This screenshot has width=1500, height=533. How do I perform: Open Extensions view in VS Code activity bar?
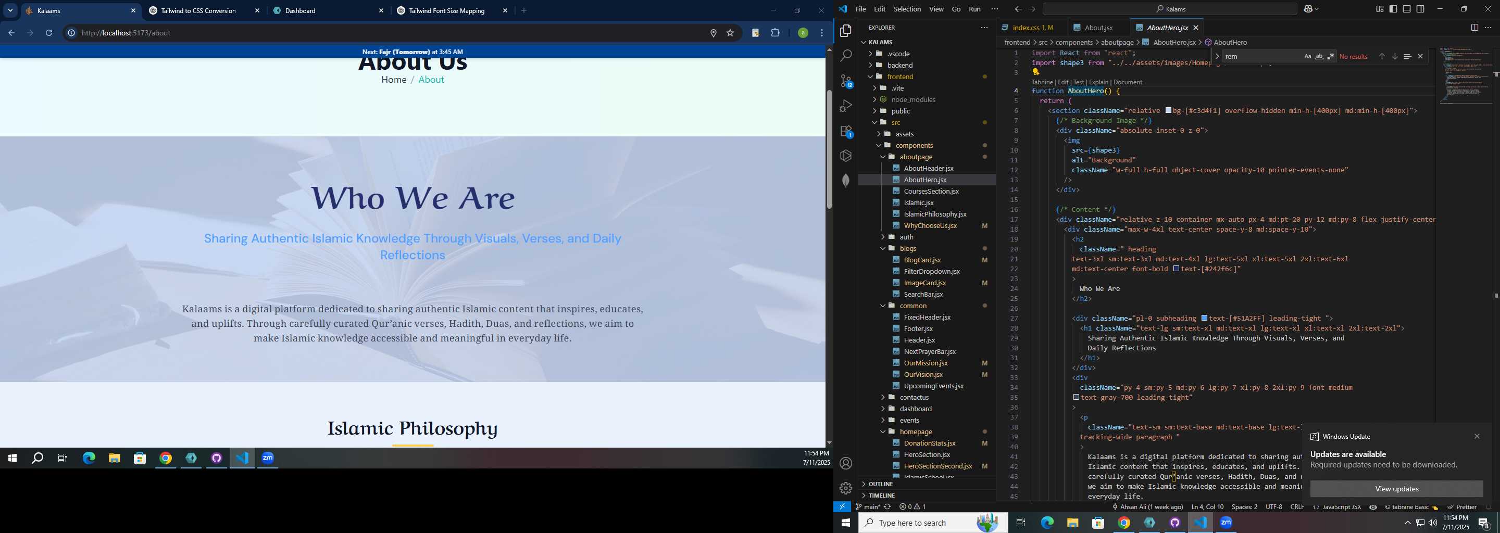(846, 132)
